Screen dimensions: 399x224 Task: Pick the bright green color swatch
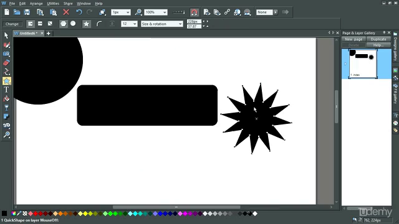coord(110,213)
